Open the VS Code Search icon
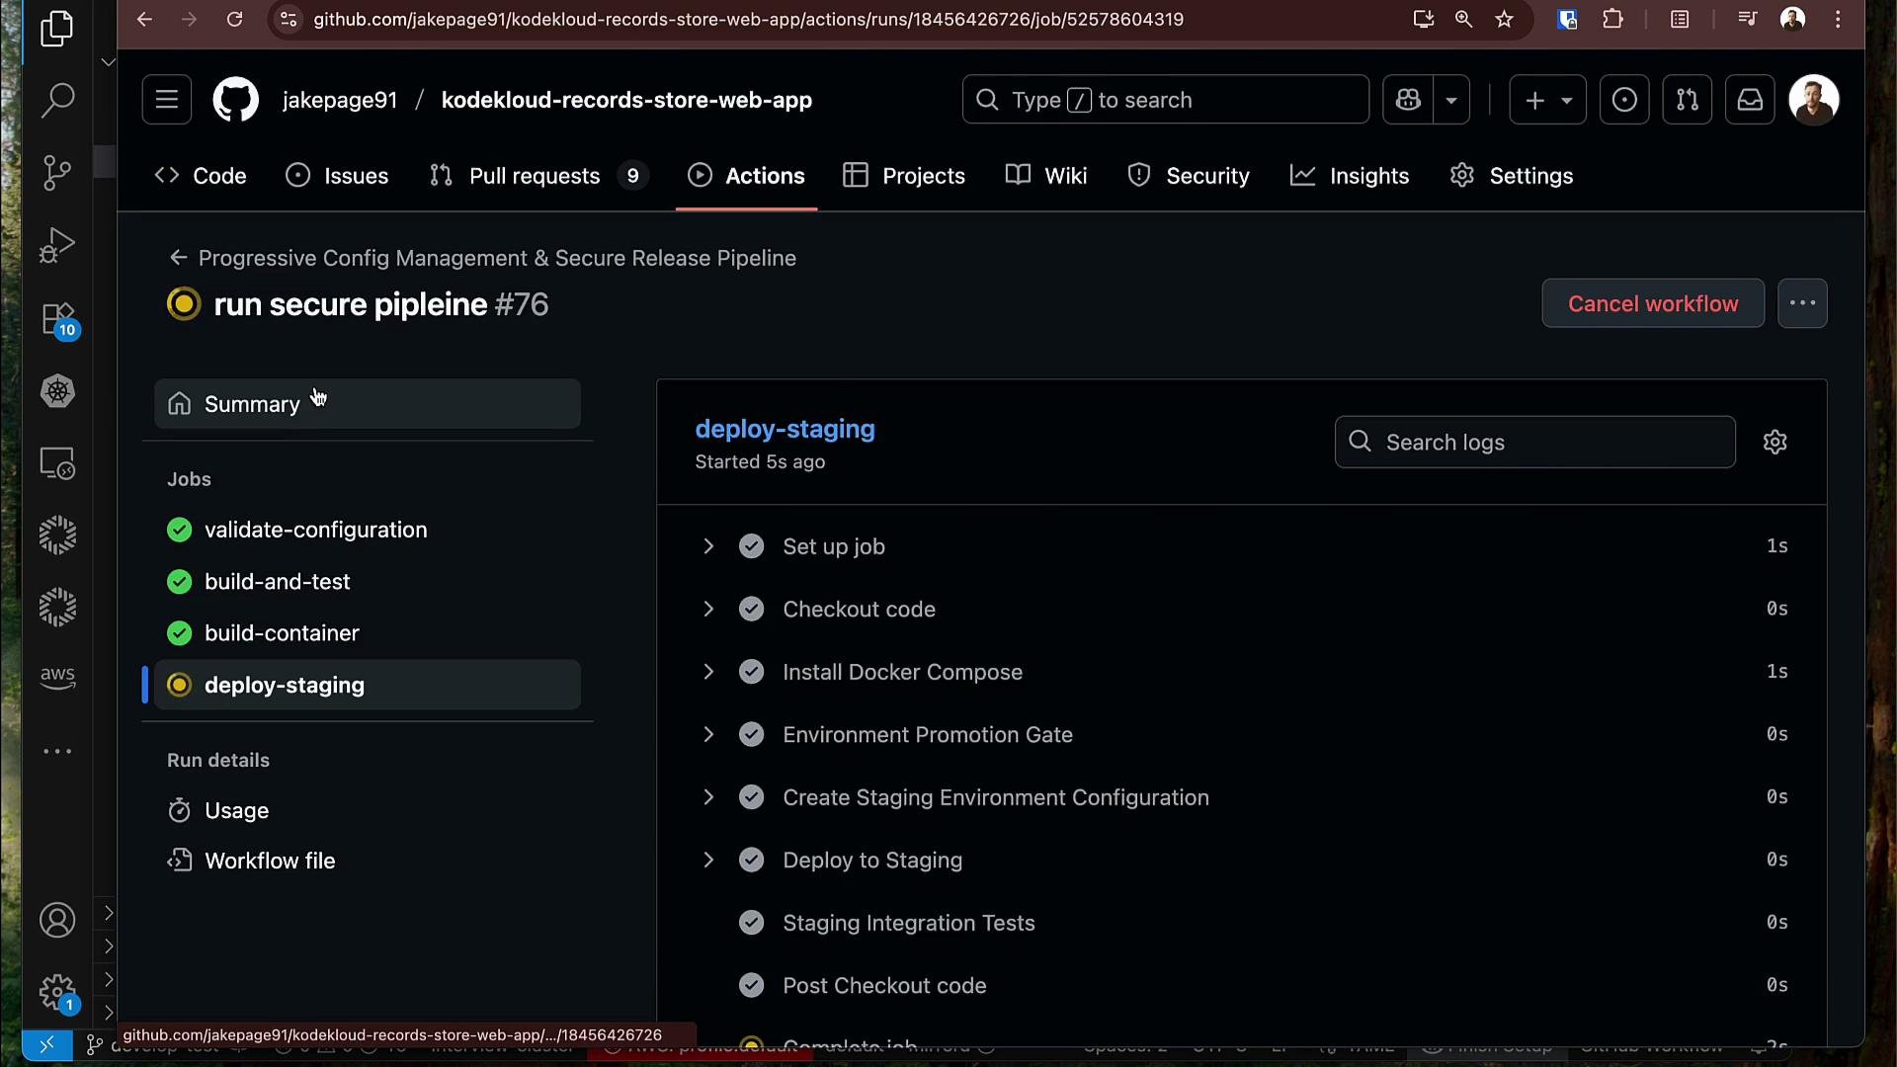 (57, 100)
